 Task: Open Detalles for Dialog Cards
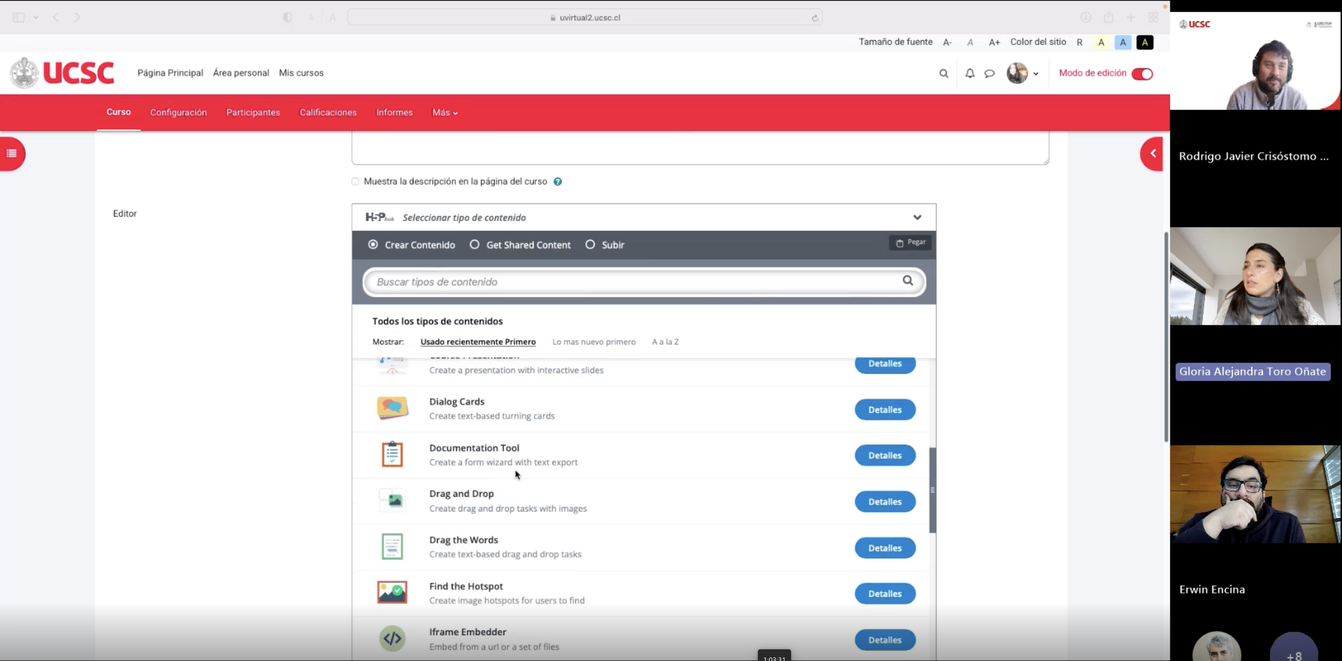pyautogui.click(x=885, y=409)
